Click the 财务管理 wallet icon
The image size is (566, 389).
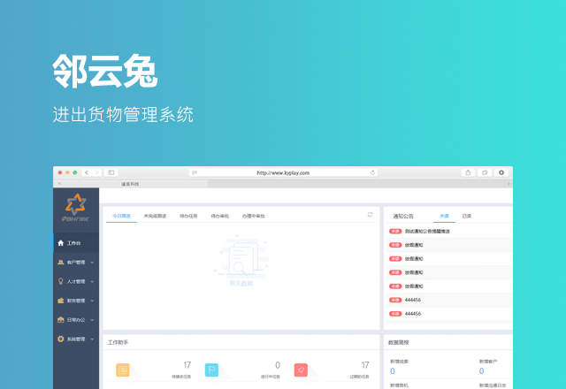pos(60,301)
